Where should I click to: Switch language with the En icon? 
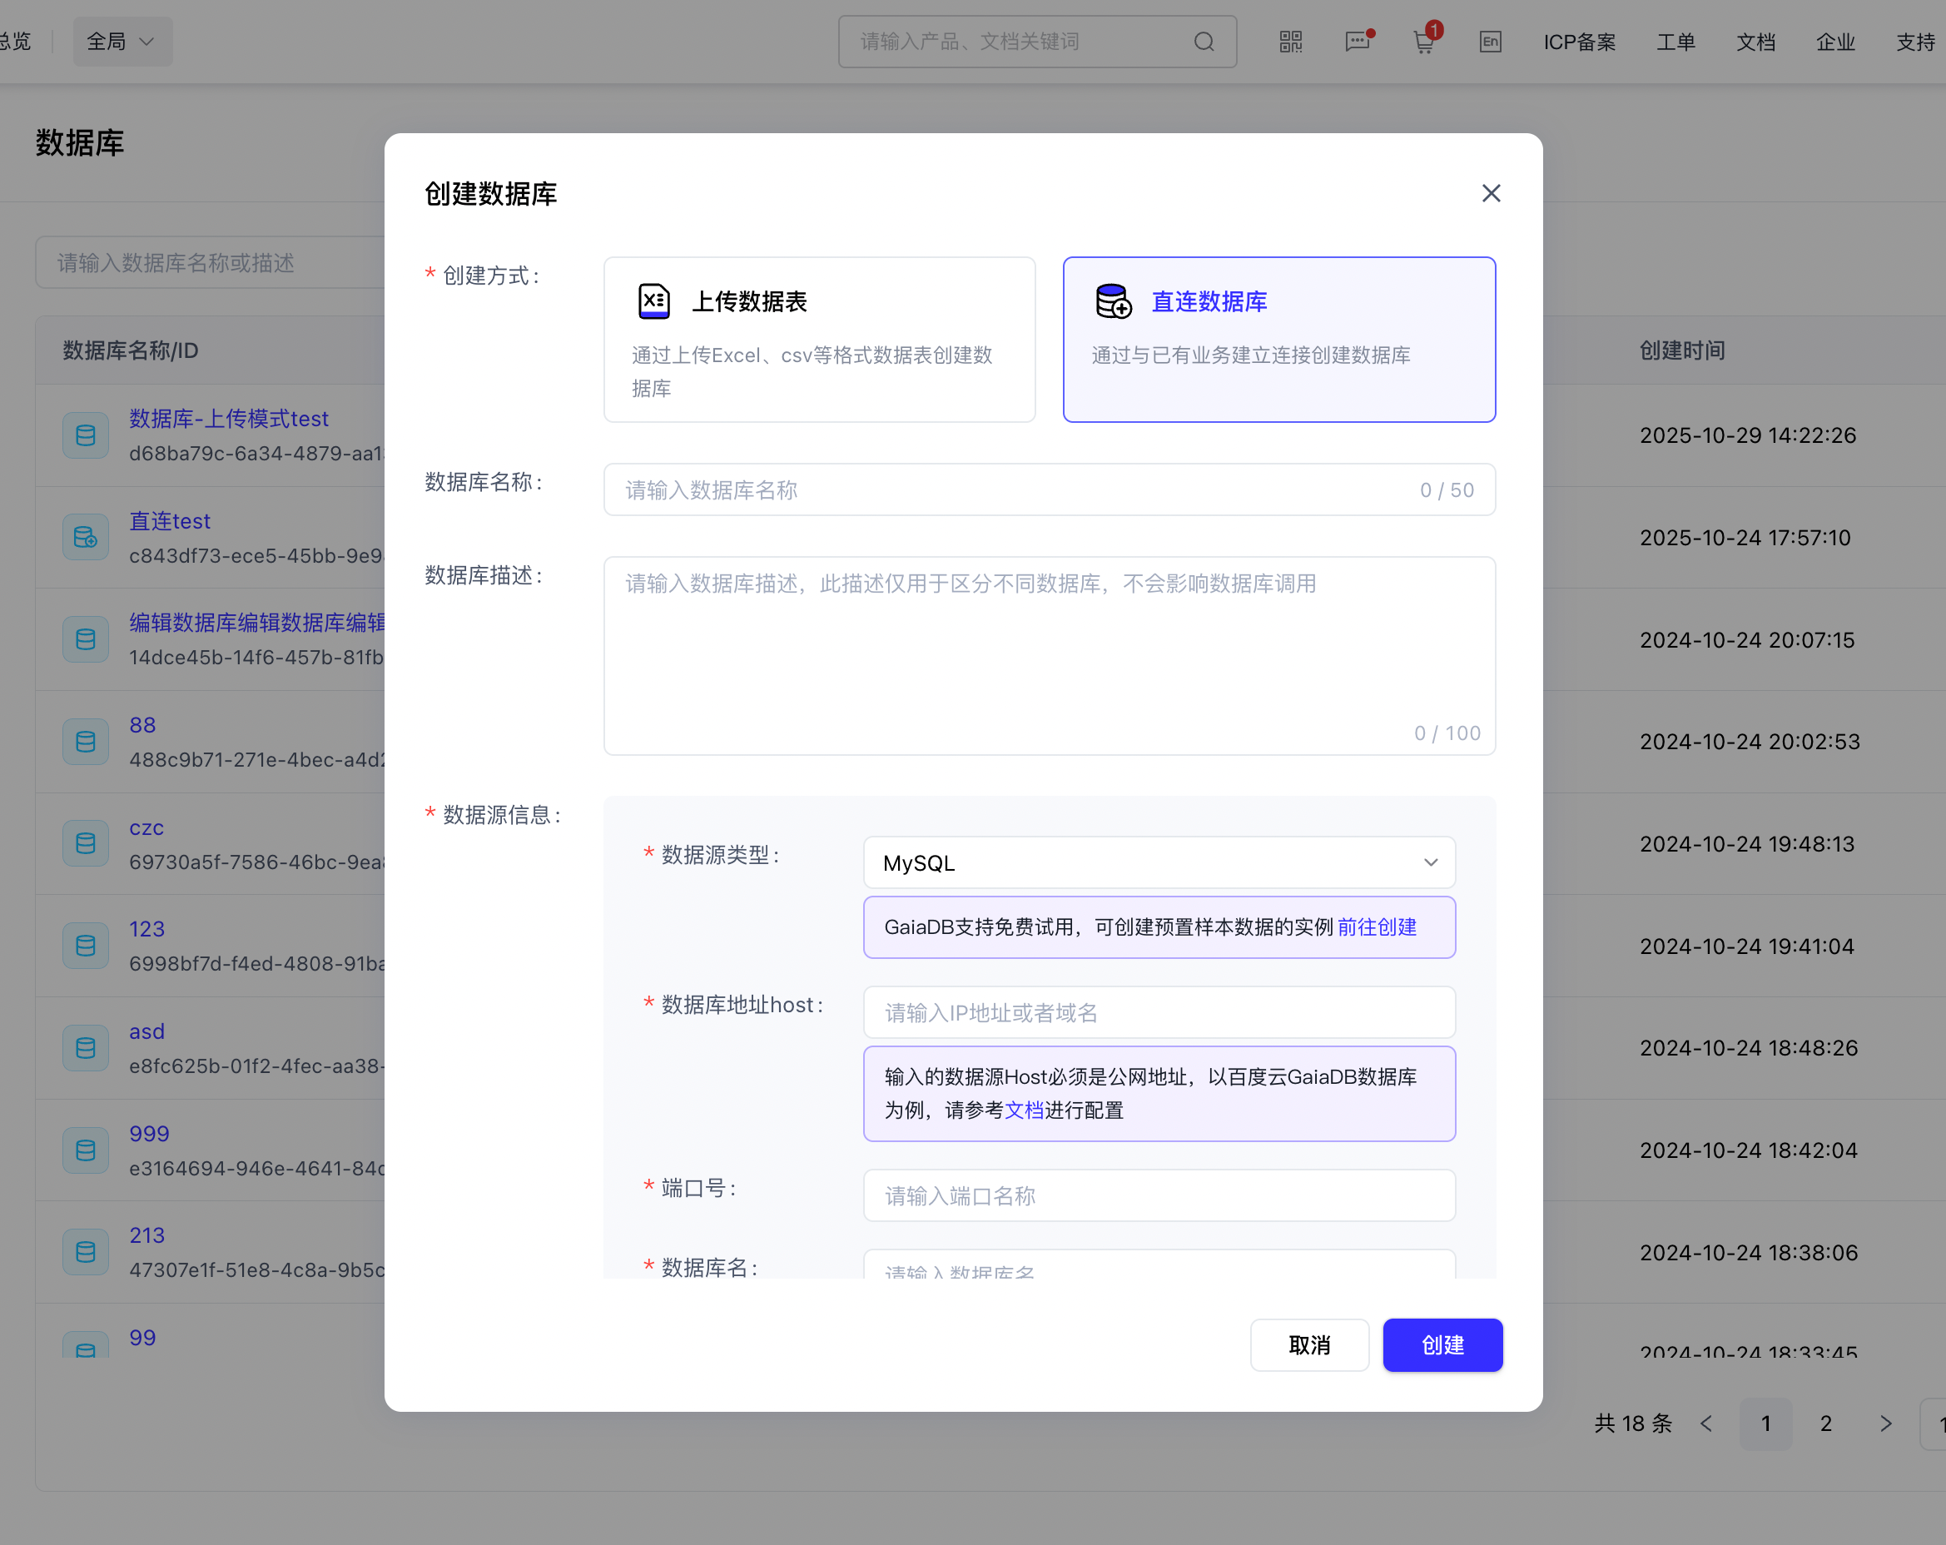pyautogui.click(x=1490, y=42)
